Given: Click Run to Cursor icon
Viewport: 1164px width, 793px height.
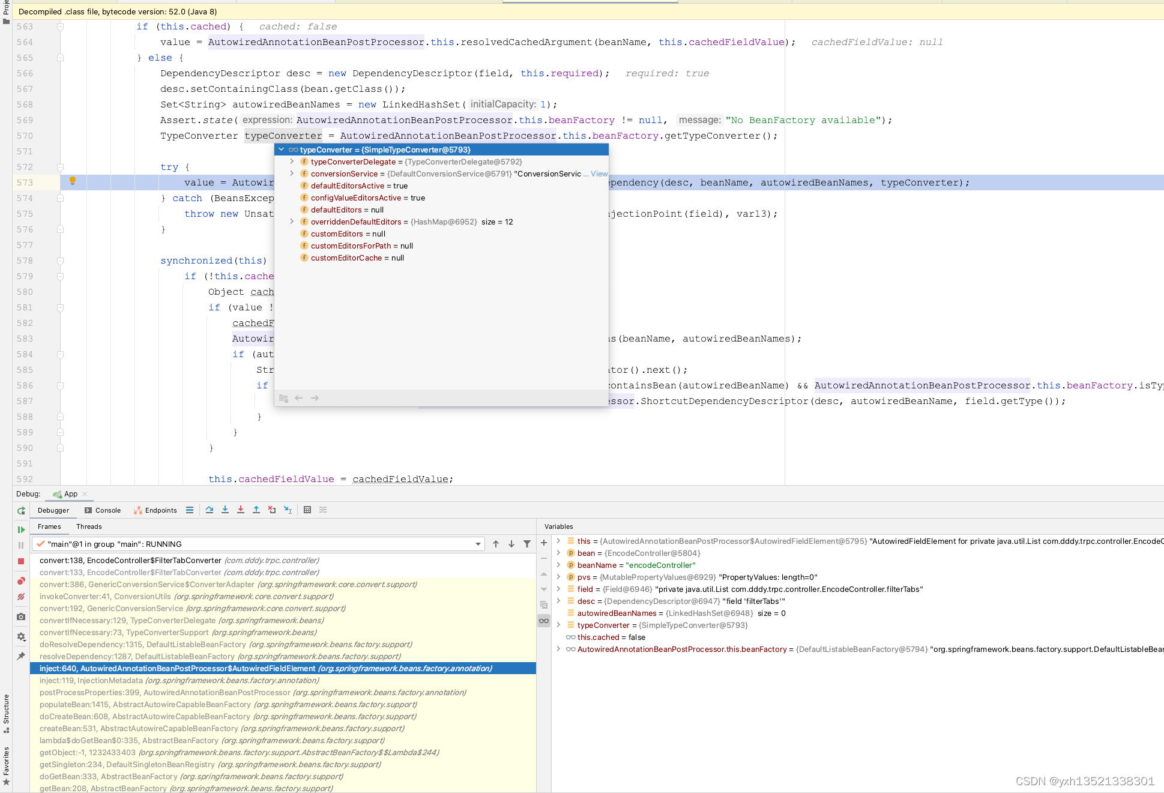Looking at the screenshot, I should click(x=288, y=510).
